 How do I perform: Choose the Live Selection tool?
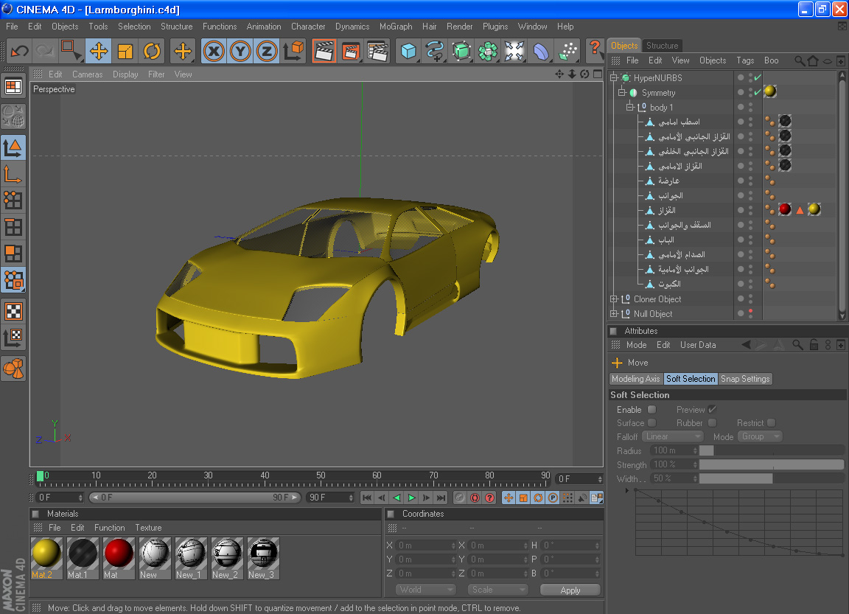point(71,52)
